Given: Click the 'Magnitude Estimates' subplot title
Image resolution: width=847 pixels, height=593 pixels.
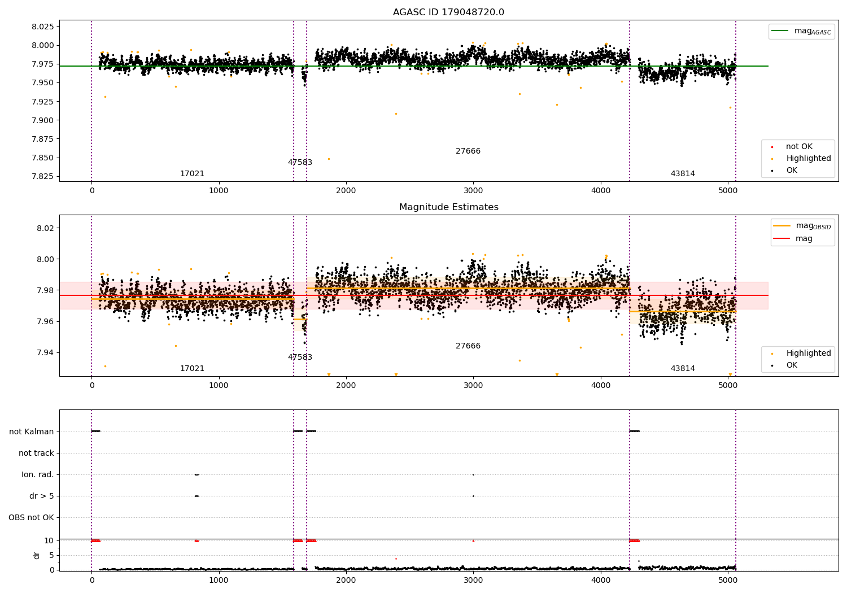Looking at the screenshot, I should click(448, 207).
